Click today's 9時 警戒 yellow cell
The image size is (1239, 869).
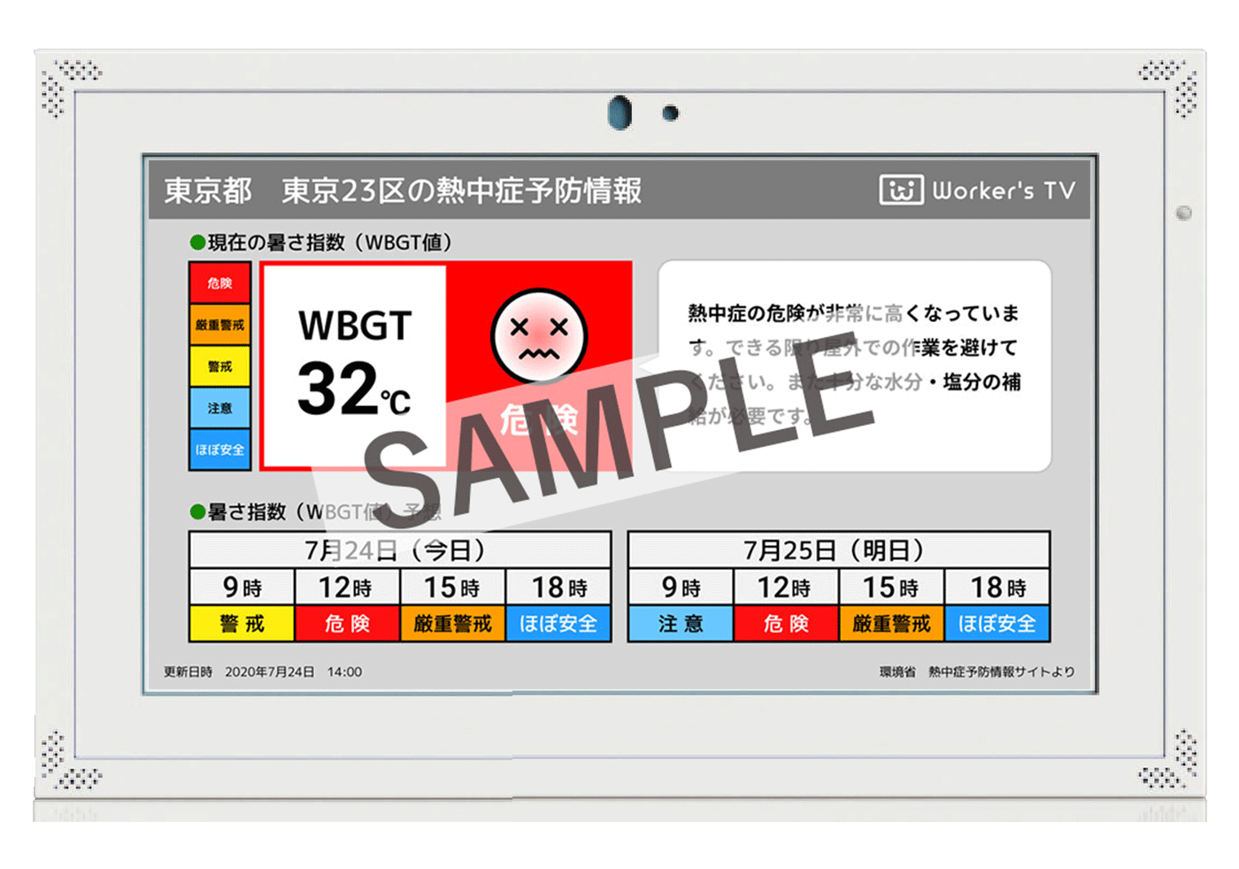tap(242, 624)
